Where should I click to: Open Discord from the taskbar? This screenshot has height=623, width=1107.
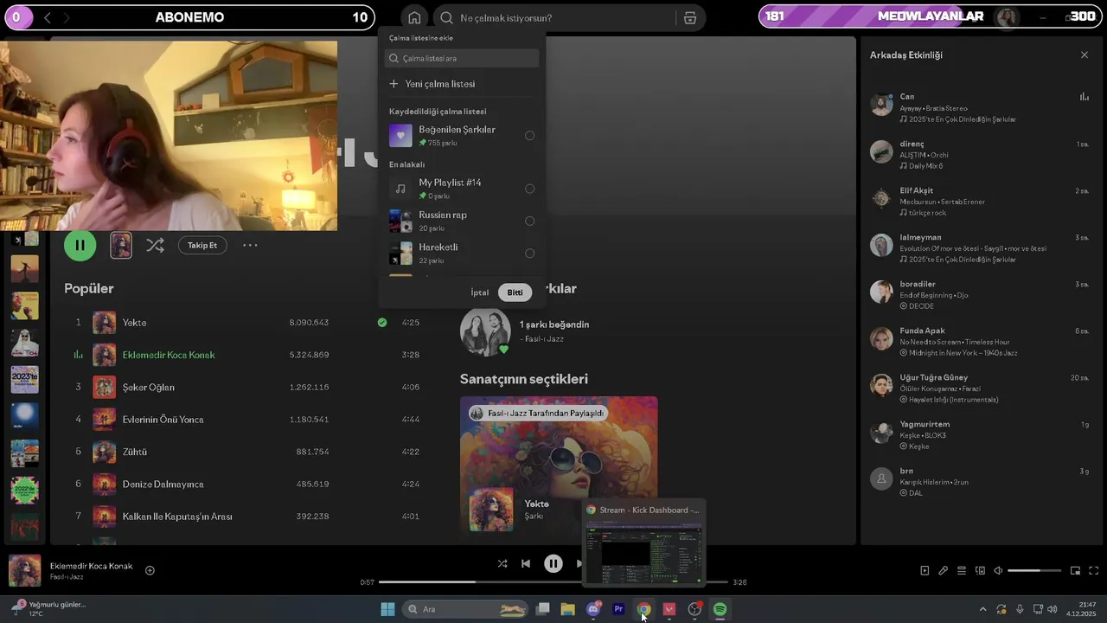pyautogui.click(x=593, y=609)
